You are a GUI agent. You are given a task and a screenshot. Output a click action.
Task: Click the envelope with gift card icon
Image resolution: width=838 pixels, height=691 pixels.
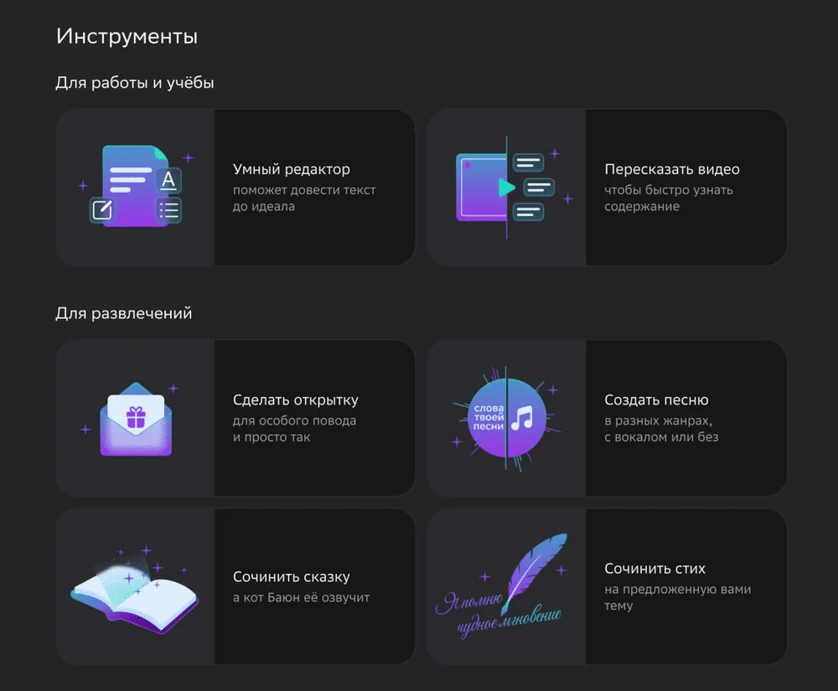point(136,419)
